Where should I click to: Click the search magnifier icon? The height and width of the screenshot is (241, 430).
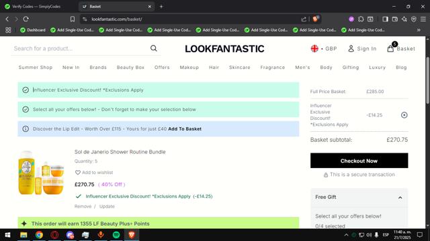click(x=154, y=48)
